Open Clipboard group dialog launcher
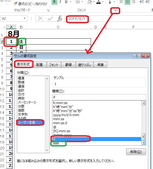Viewport: 153px width, 169px height. 48,10
